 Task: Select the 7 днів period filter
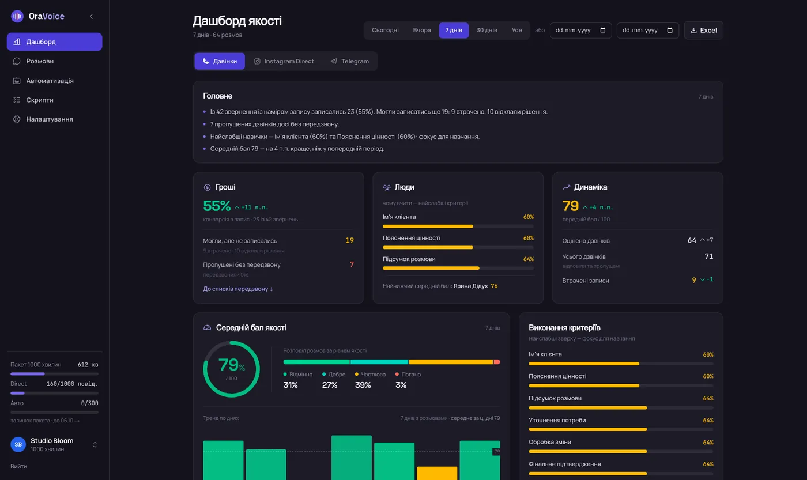point(454,31)
